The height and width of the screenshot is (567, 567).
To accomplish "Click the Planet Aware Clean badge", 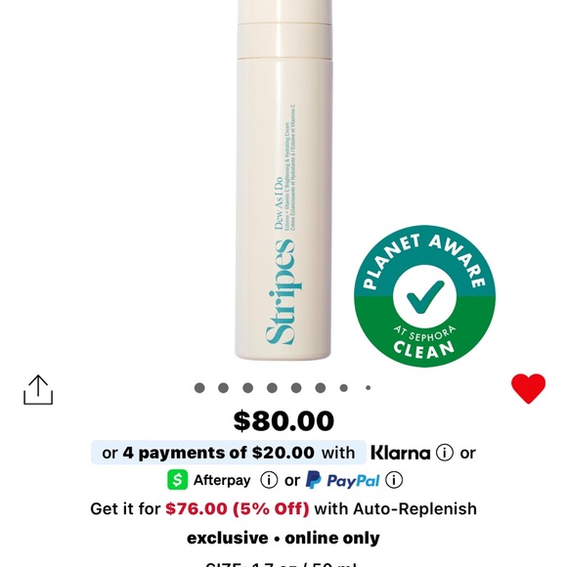I will click(425, 296).
